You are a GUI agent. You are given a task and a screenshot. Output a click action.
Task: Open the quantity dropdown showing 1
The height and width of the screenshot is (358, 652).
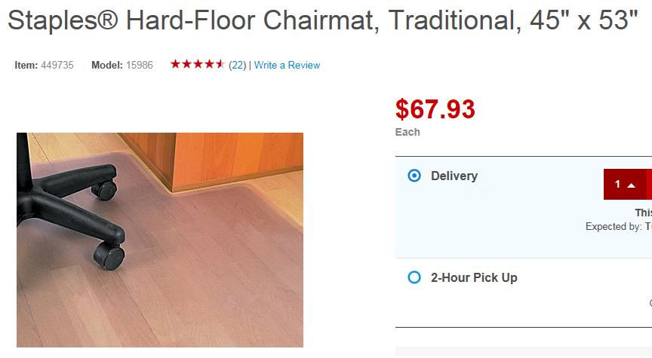pos(624,185)
